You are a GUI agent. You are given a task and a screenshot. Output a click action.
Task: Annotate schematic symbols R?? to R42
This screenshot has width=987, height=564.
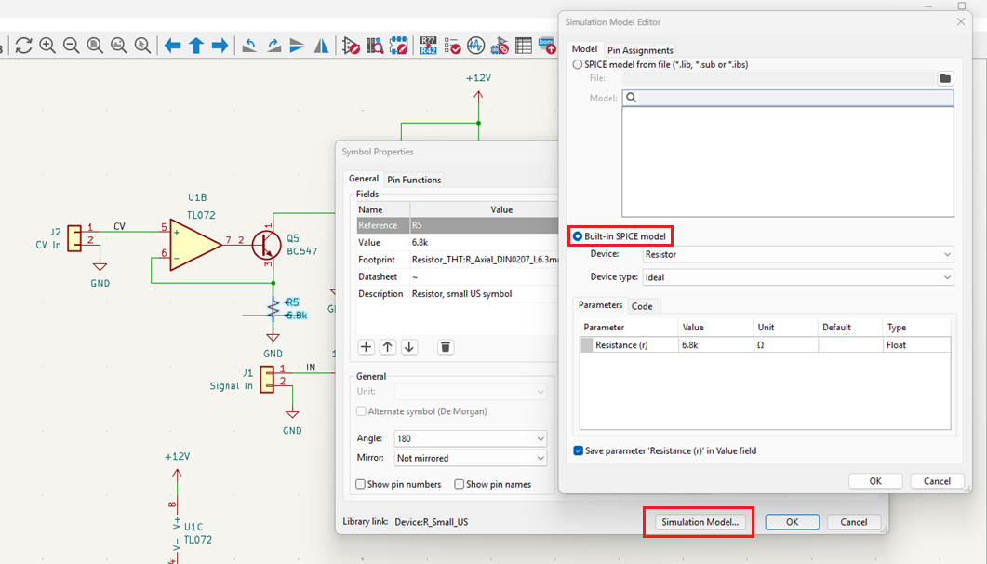[x=429, y=46]
